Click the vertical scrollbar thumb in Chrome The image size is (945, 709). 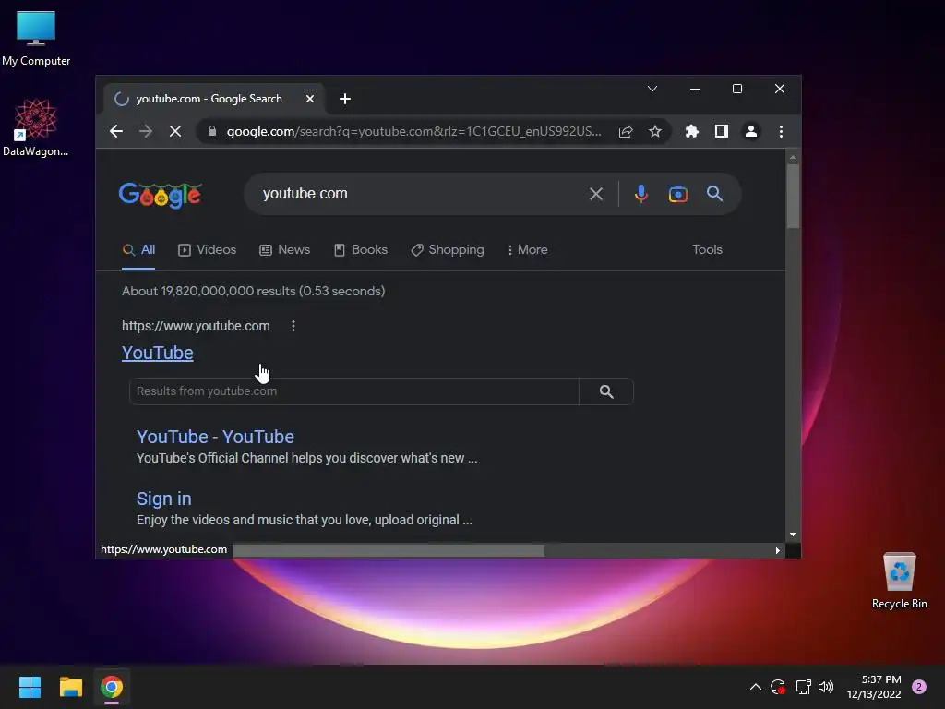pos(793,196)
